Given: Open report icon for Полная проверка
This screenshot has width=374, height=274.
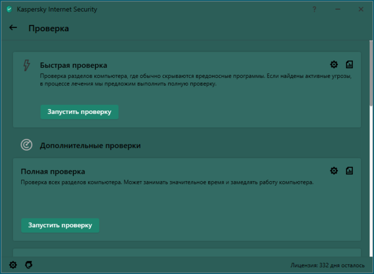Looking at the screenshot, I should pos(349,171).
